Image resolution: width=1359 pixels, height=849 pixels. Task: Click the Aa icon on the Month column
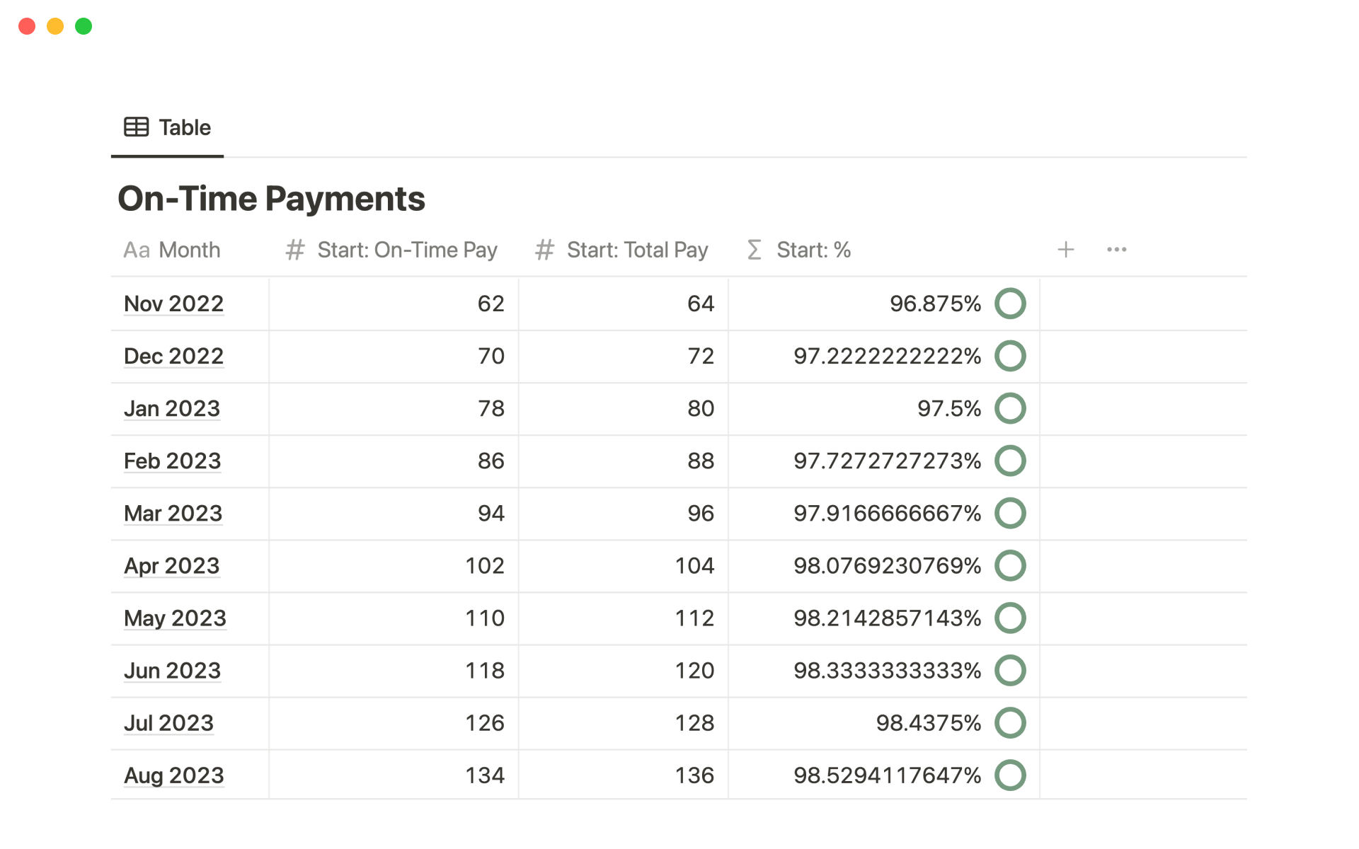pos(136,250)
